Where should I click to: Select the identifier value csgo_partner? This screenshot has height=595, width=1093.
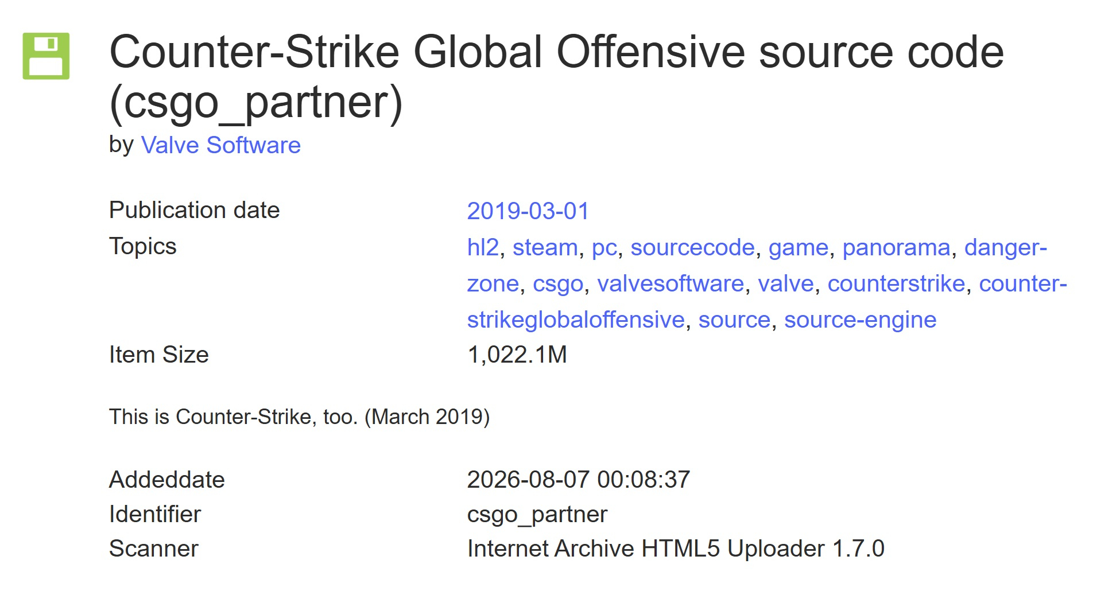(x=537, y=515)
